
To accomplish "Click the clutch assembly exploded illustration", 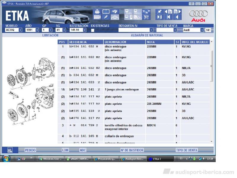I will coord(30,91).
